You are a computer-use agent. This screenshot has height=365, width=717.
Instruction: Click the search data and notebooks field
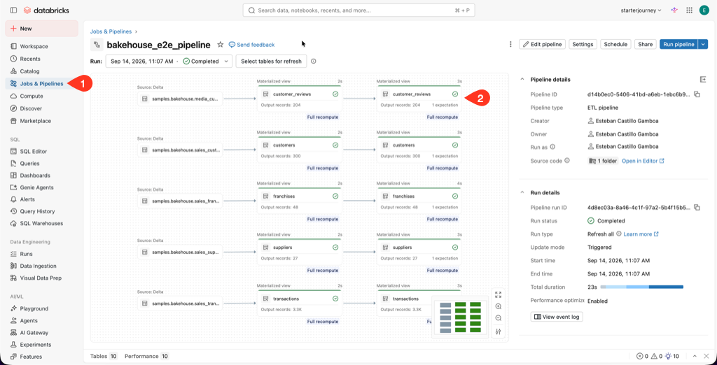[358, 10]
